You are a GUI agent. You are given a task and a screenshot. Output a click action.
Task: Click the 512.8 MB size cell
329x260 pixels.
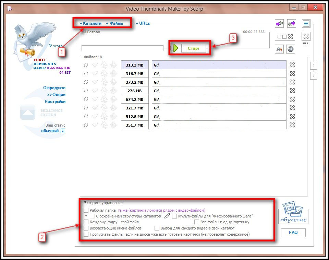tap(135, 116)
